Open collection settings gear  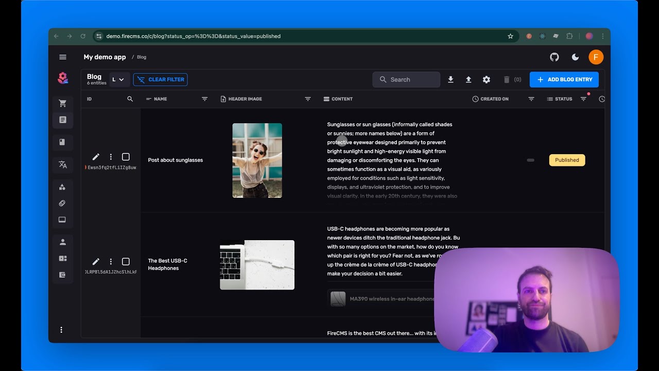pos(487,79)
